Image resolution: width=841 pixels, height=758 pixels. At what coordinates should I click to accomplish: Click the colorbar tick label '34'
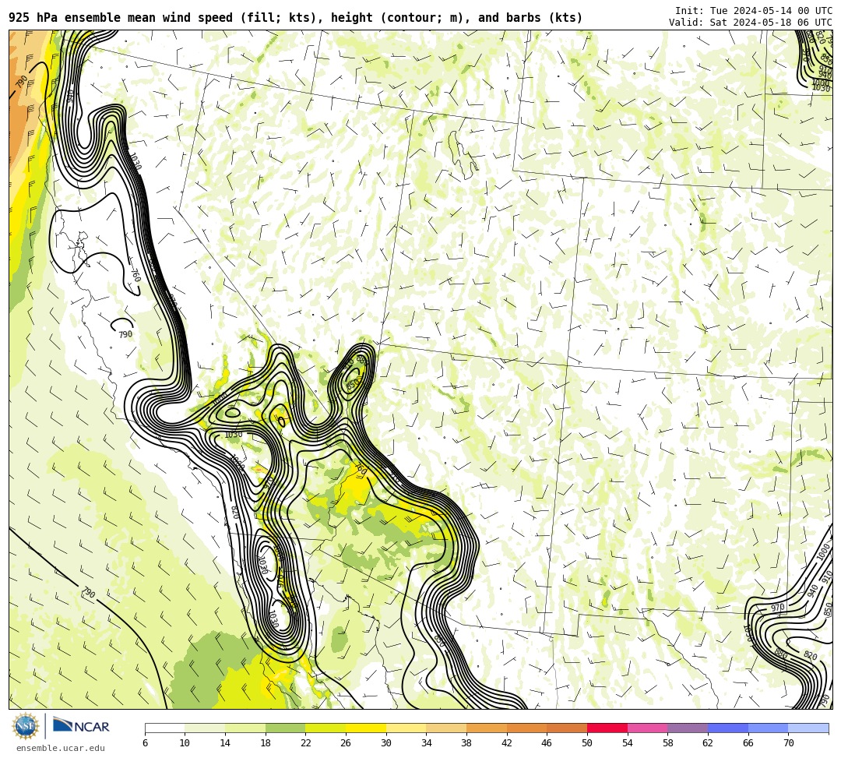coord(427,743)
